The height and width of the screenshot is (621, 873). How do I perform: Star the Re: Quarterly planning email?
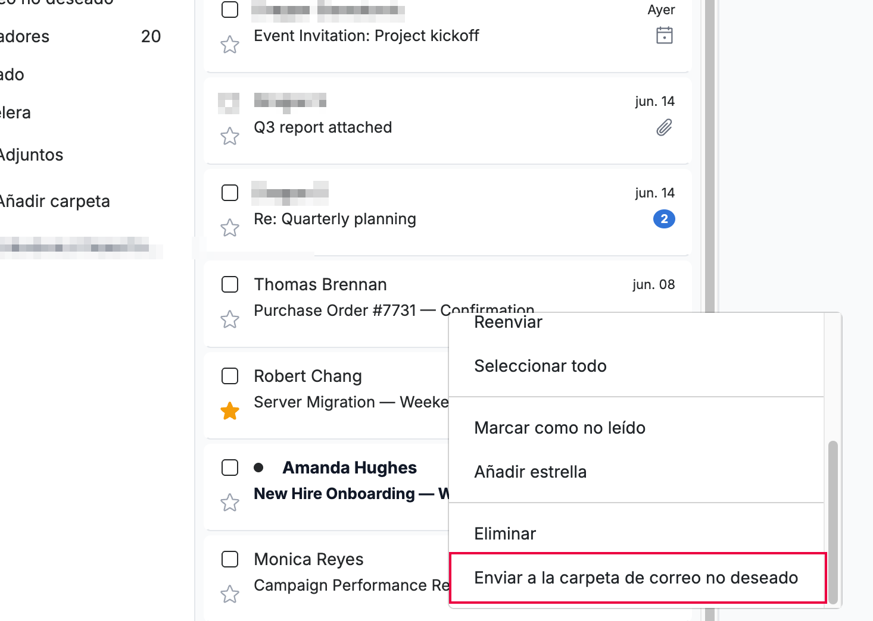pos(230,228)
